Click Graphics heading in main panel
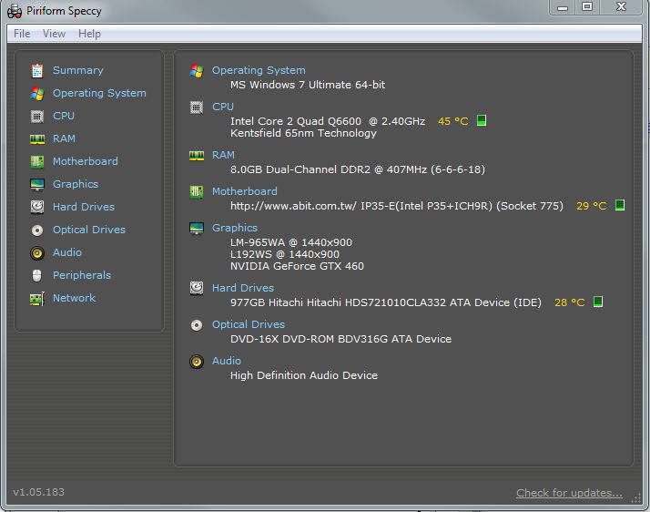Image resolution: width=650 pixels, height=512 pixels. [235, 228]
